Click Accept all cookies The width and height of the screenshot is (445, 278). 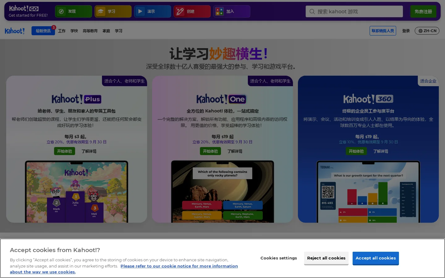pos(376,258)
